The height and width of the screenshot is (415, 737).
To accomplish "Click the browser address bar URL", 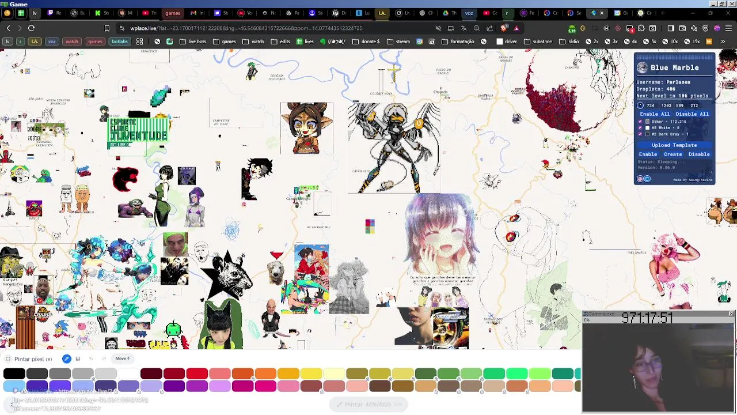I will (246, 28).
